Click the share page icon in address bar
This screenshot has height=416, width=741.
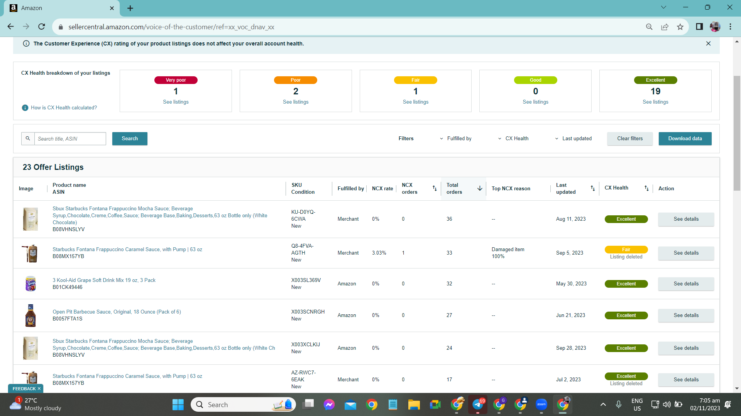(665, 27)
